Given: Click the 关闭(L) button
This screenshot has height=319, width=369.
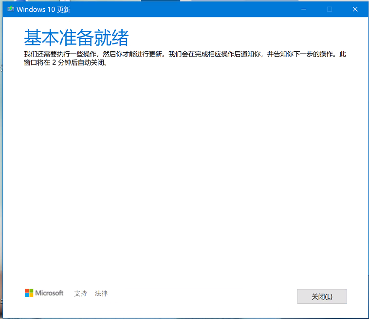Looking at the screenshot, I should (x=322, y=297).
